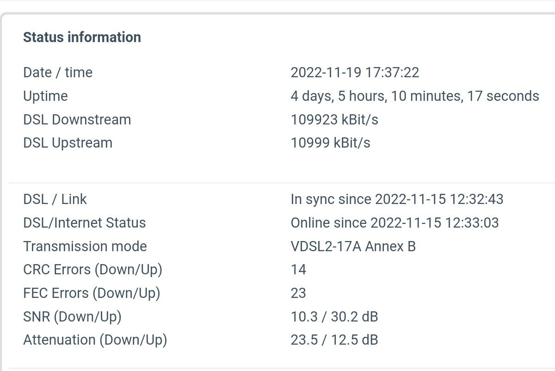Click the attenuation value 23.5 / 12.5 dB
This screenshot has height=371, width=555.
pyautogui.click(x=334, y=340)
